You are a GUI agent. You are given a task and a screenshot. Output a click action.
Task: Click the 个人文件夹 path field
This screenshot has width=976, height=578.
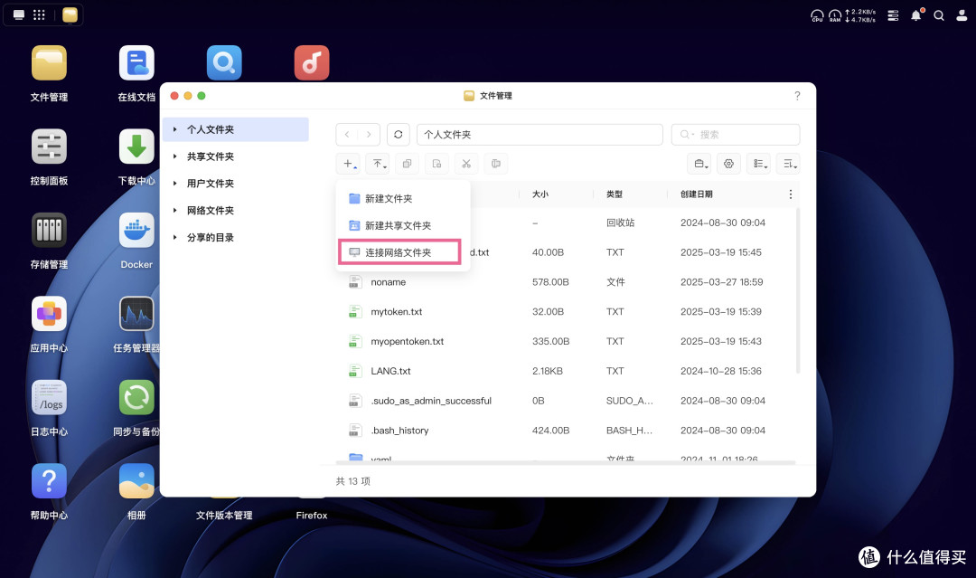click(540, 135)
